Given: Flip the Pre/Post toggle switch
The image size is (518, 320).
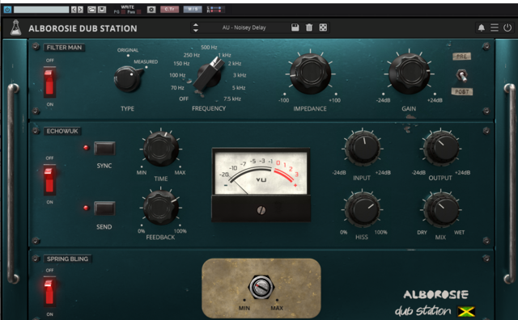Looking at the screenshot, I should click(462, 75).
